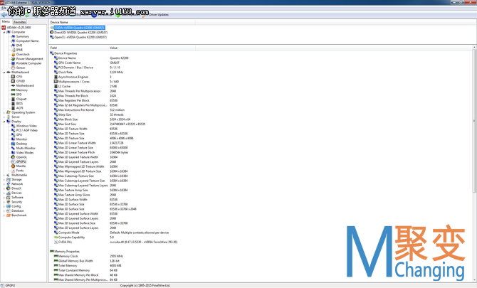This screenshot has height=288, width=477.
Task: Collapse the Motherboard tree group
Action: (4, 73)
